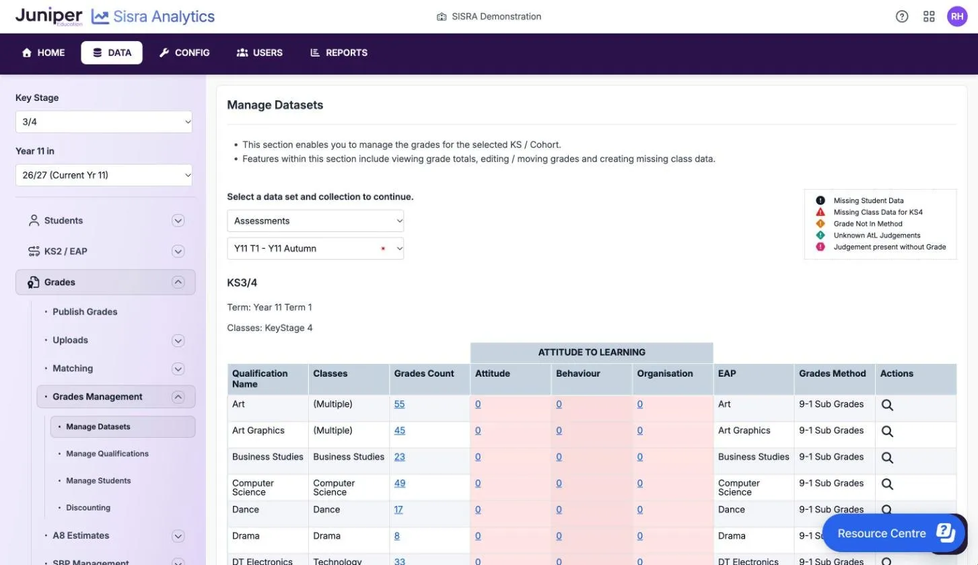Open Discounting in the sidebar

click(88, 508)
